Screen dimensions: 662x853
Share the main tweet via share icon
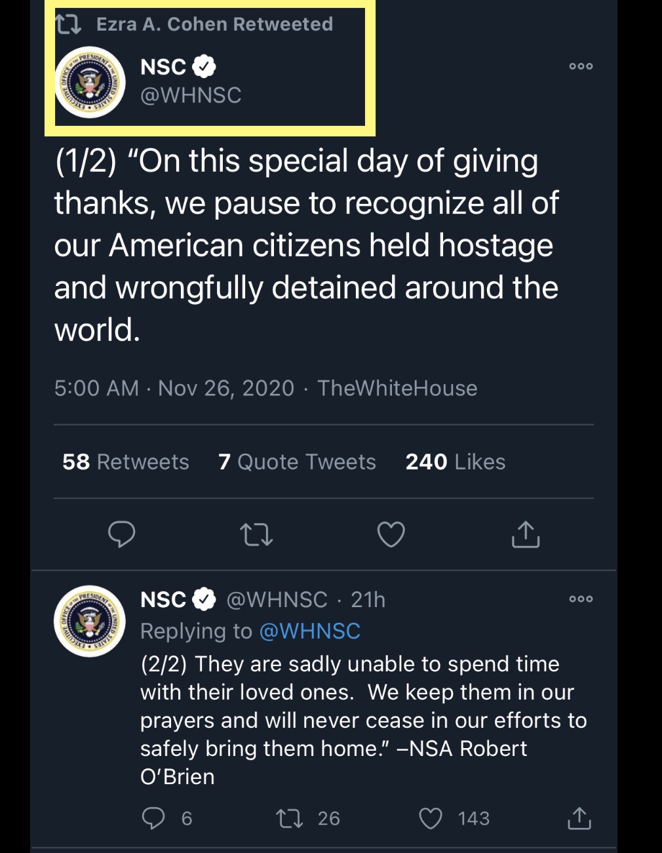click(x=526, y=534)
